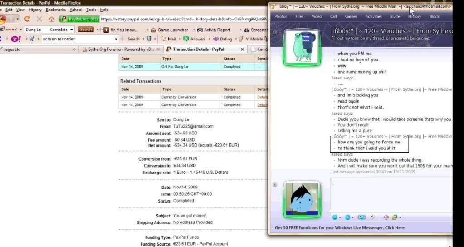Collapse my display picture arrow

point(275,184)
